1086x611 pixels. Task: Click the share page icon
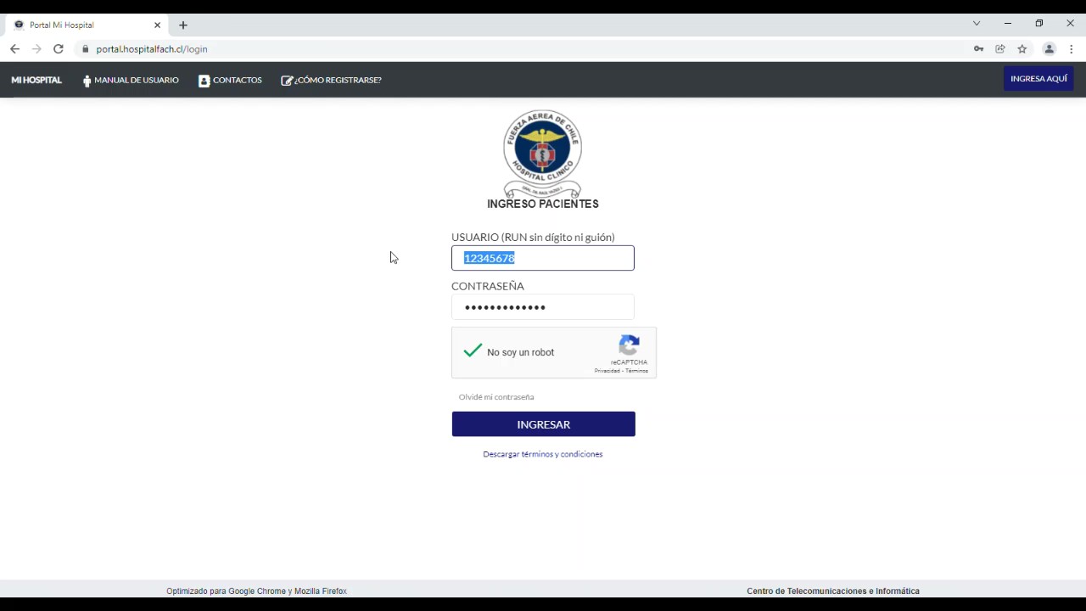click(x=1000, y=49)
